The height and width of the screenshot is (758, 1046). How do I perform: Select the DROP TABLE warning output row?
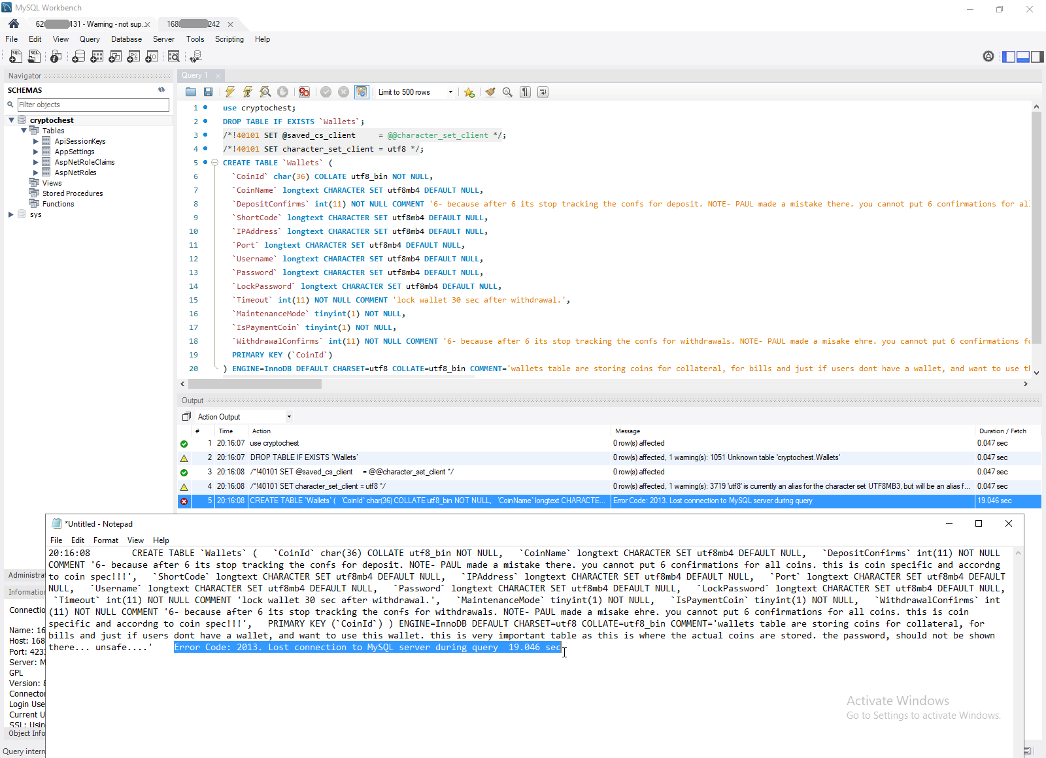(609, 457)
